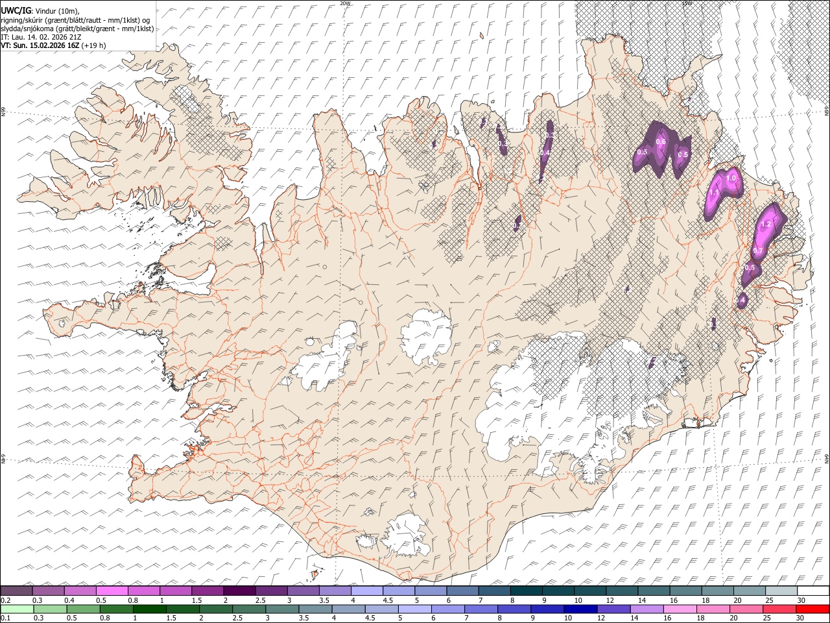Pick the pale green rain swatch between 0.1 and 0.3
This screenshot has height=623, width=830.
[16, 609]
